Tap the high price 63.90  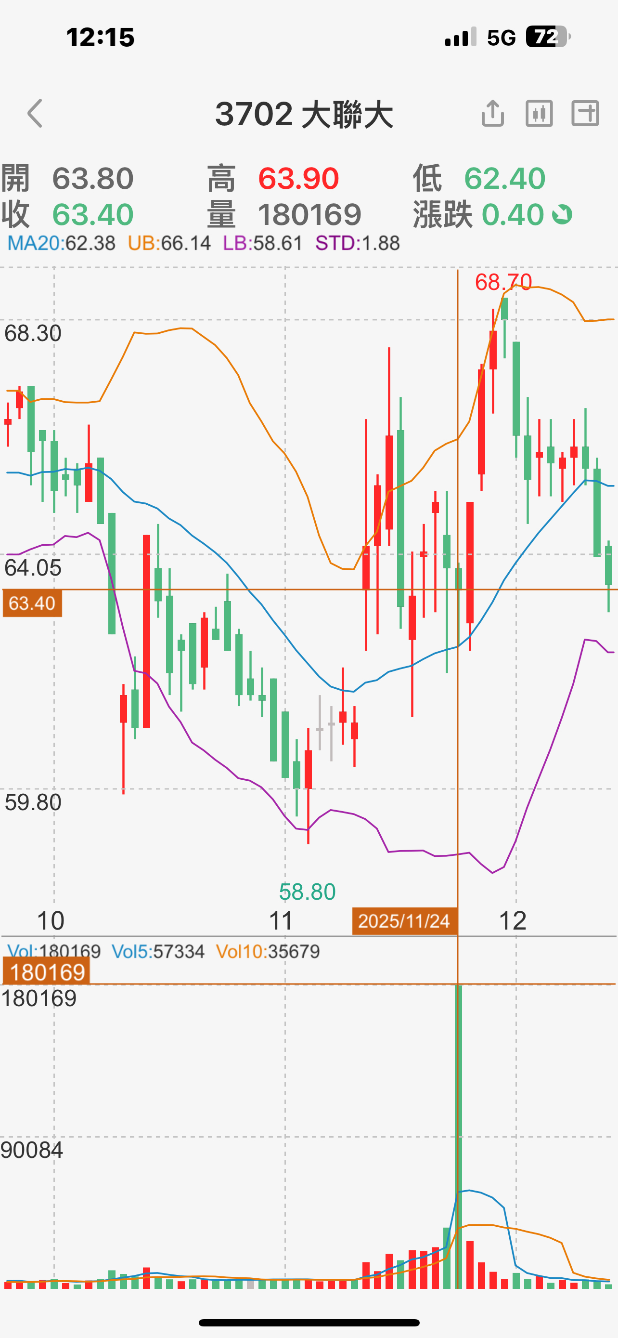[x=299, y=178]
